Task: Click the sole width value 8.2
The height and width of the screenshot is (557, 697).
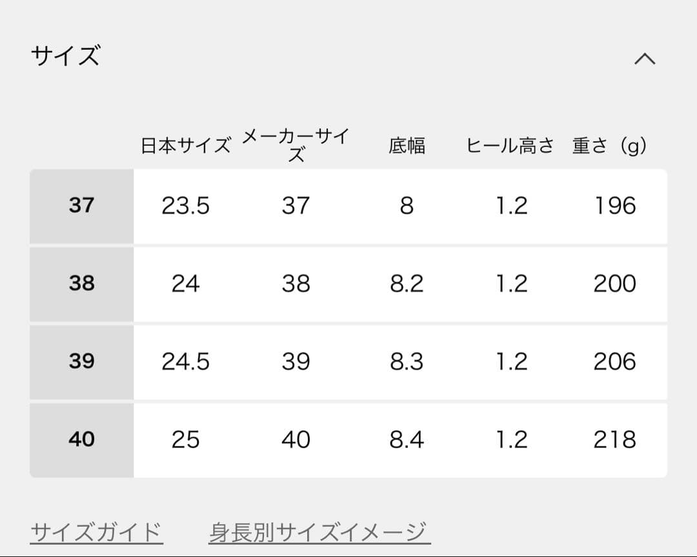Action: click(408, 283)
